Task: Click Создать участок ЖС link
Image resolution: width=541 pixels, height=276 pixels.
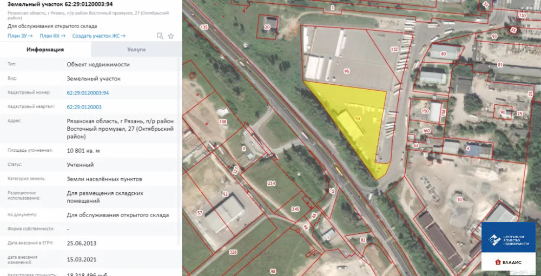Action: tap(98, 36)
